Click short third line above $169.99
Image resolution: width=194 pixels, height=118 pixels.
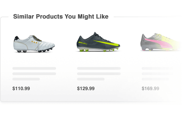pyautogui.click(x=155, y=79)
